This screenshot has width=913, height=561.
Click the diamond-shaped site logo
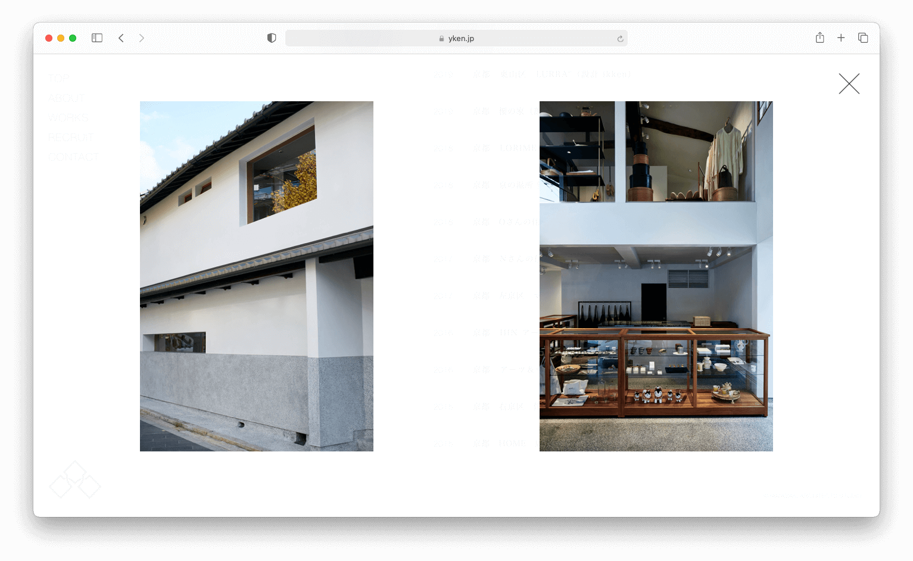75,480
